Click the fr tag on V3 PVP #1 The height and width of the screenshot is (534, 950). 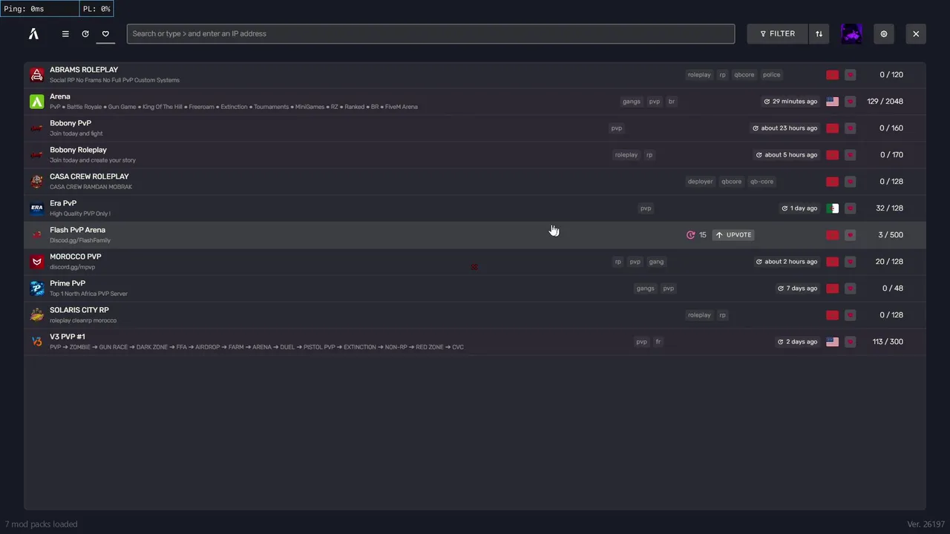click(x=658, y=341)
